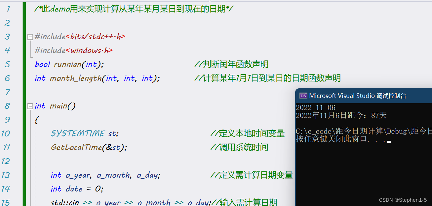Collapse the include block using the minus icon

point(30,37)
